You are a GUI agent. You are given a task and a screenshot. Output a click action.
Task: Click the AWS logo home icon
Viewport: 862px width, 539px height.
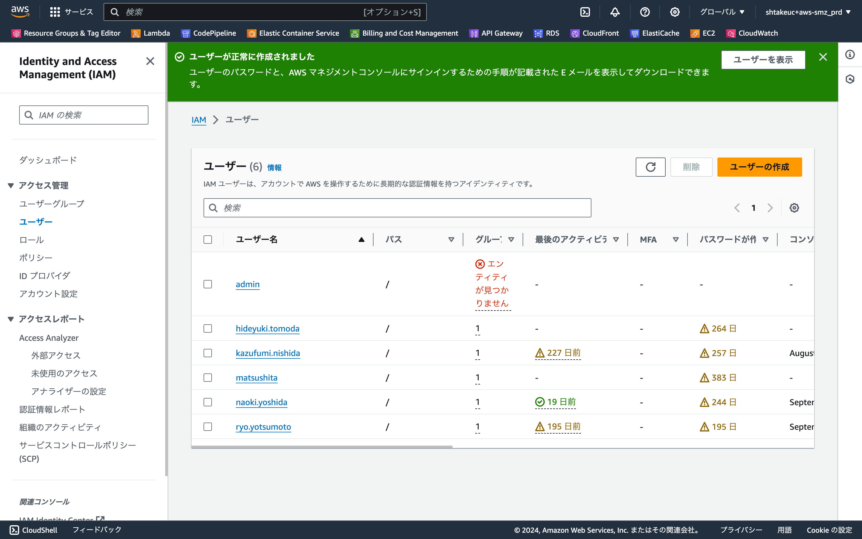[x=20, y=12]
